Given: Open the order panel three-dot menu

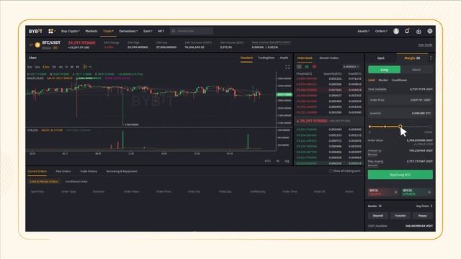Looking at the screenshot, I should (431, 58).
